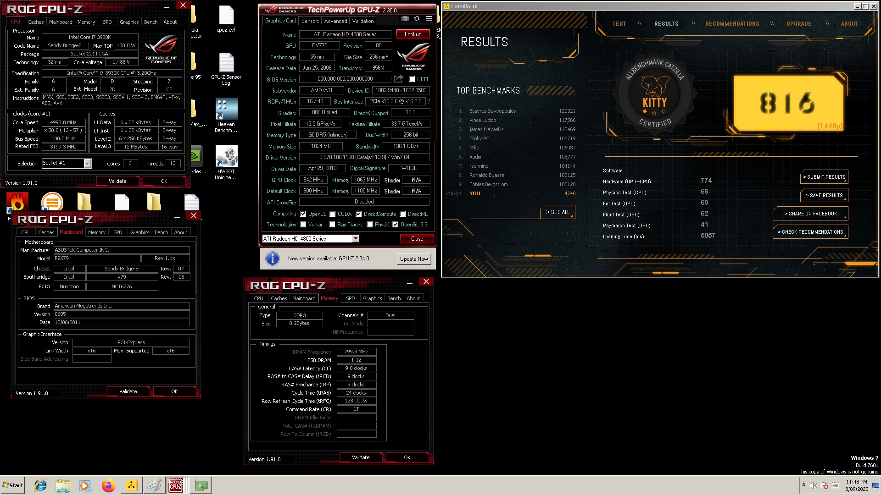This screenshot has height=495, width=881.
Task: Open Graphics tab in Mainboard CPU-Z window
Action: click(139, 232)
